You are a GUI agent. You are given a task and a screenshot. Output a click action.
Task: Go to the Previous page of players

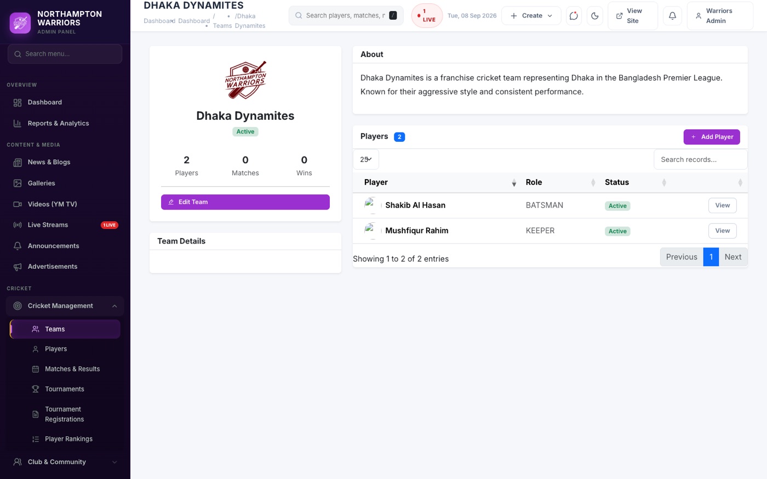(682, 257)
